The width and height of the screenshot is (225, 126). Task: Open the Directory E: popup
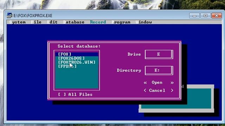(159, 70)
